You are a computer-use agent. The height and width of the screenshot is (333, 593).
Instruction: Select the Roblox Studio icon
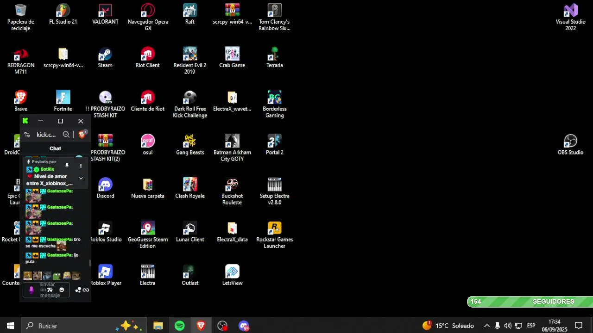(106, 232)
